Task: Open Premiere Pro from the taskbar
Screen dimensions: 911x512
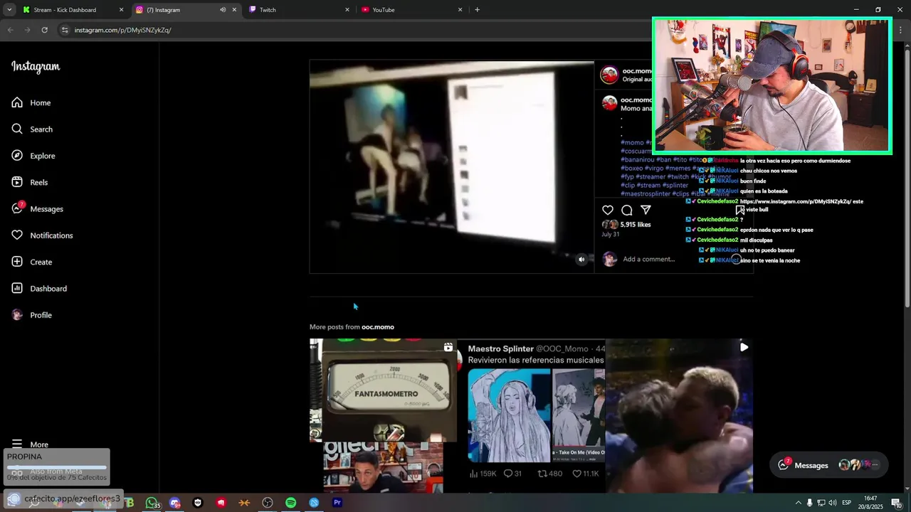Action: coord(337,503)
